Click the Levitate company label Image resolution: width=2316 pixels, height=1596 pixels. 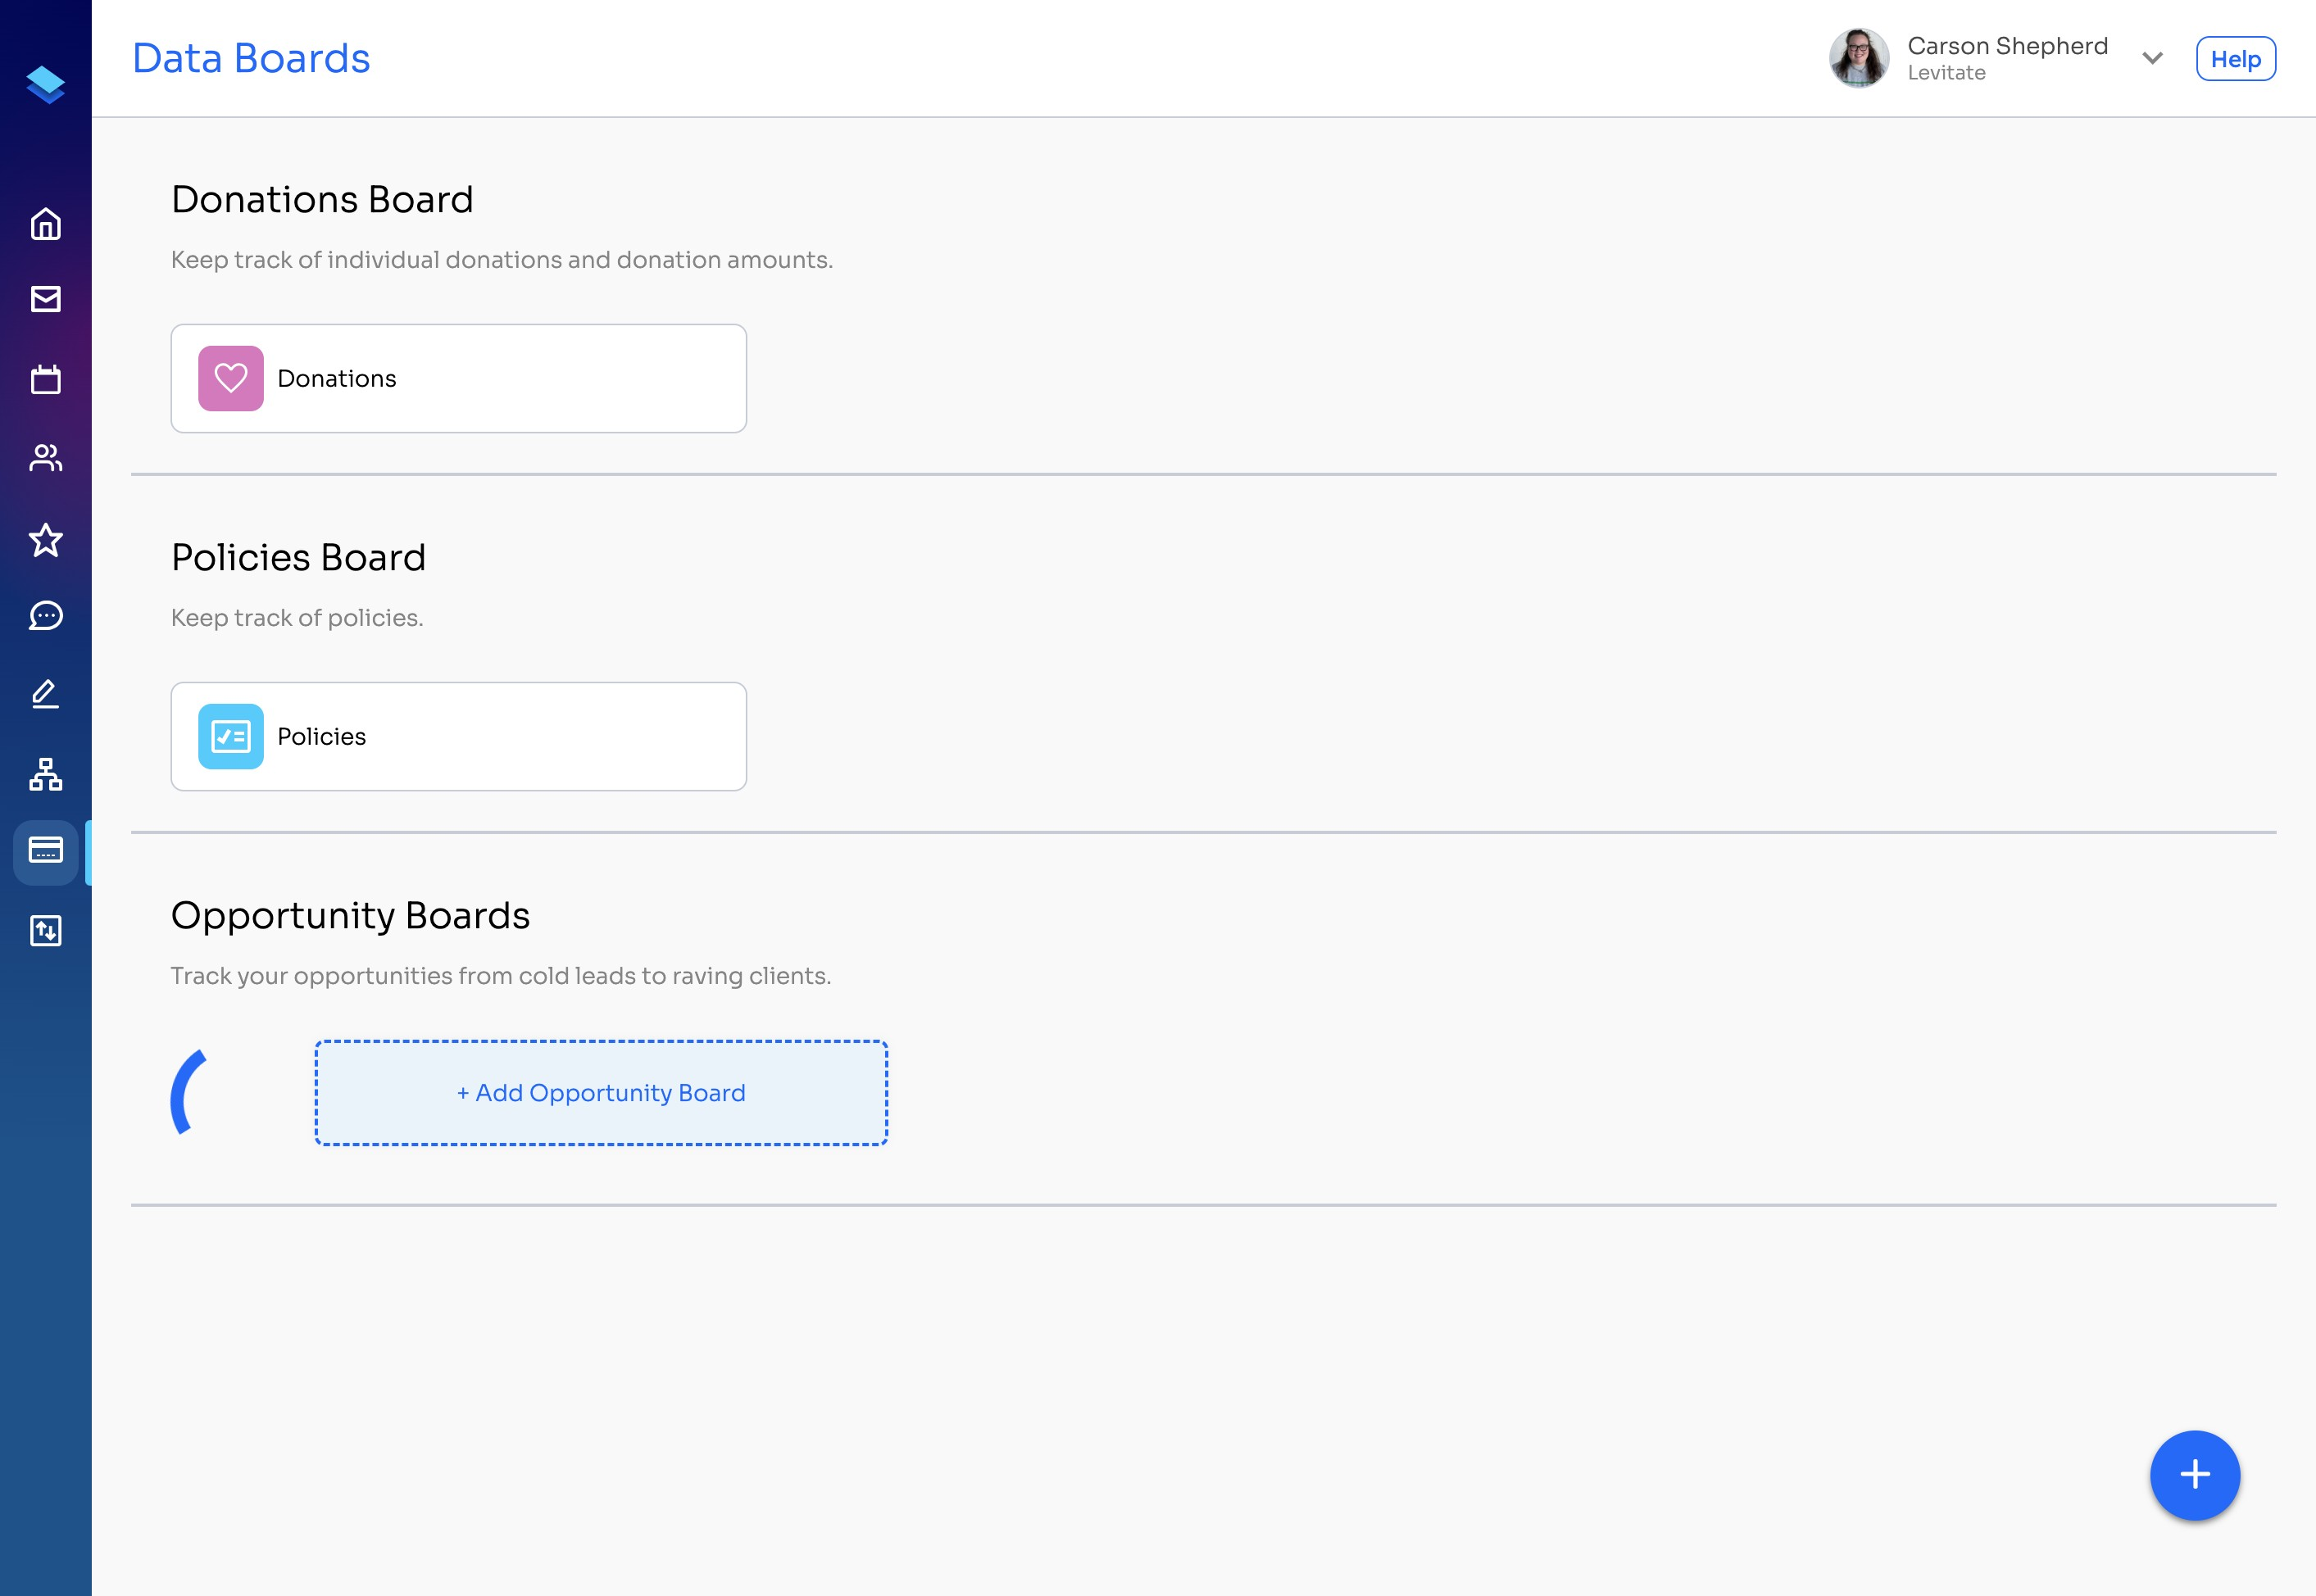tap(1946, 73)
